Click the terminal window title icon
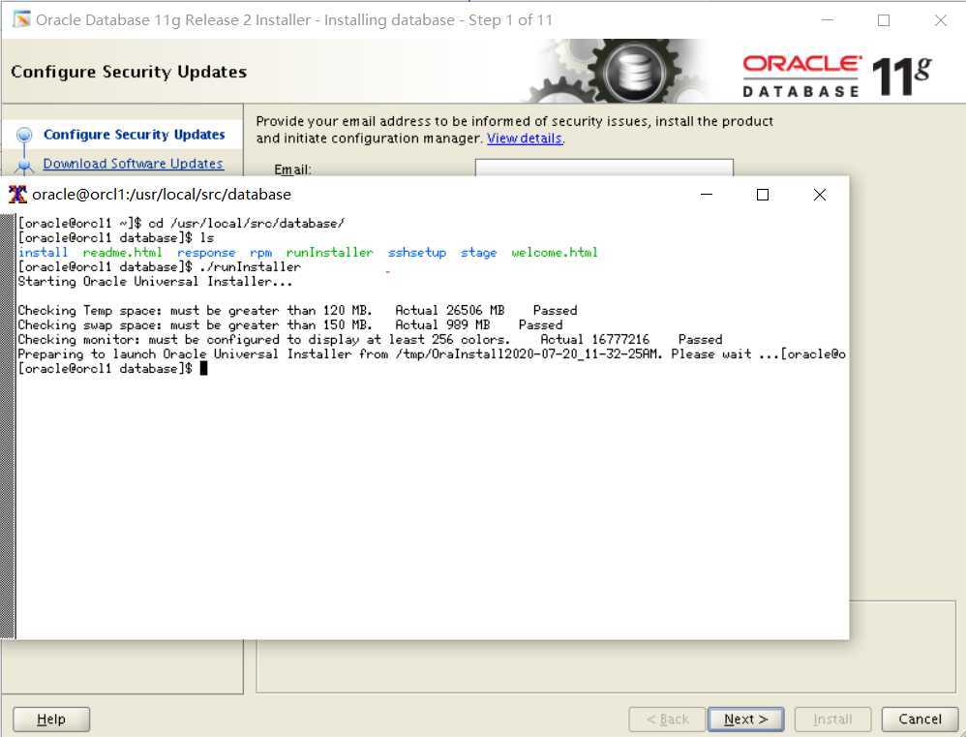The image size is (966, 737). click(x=17, y=194)
